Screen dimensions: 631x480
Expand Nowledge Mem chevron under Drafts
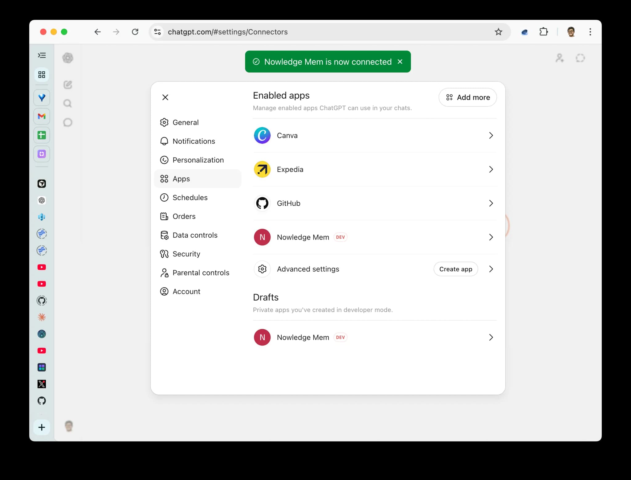click(x=491, y=337)
